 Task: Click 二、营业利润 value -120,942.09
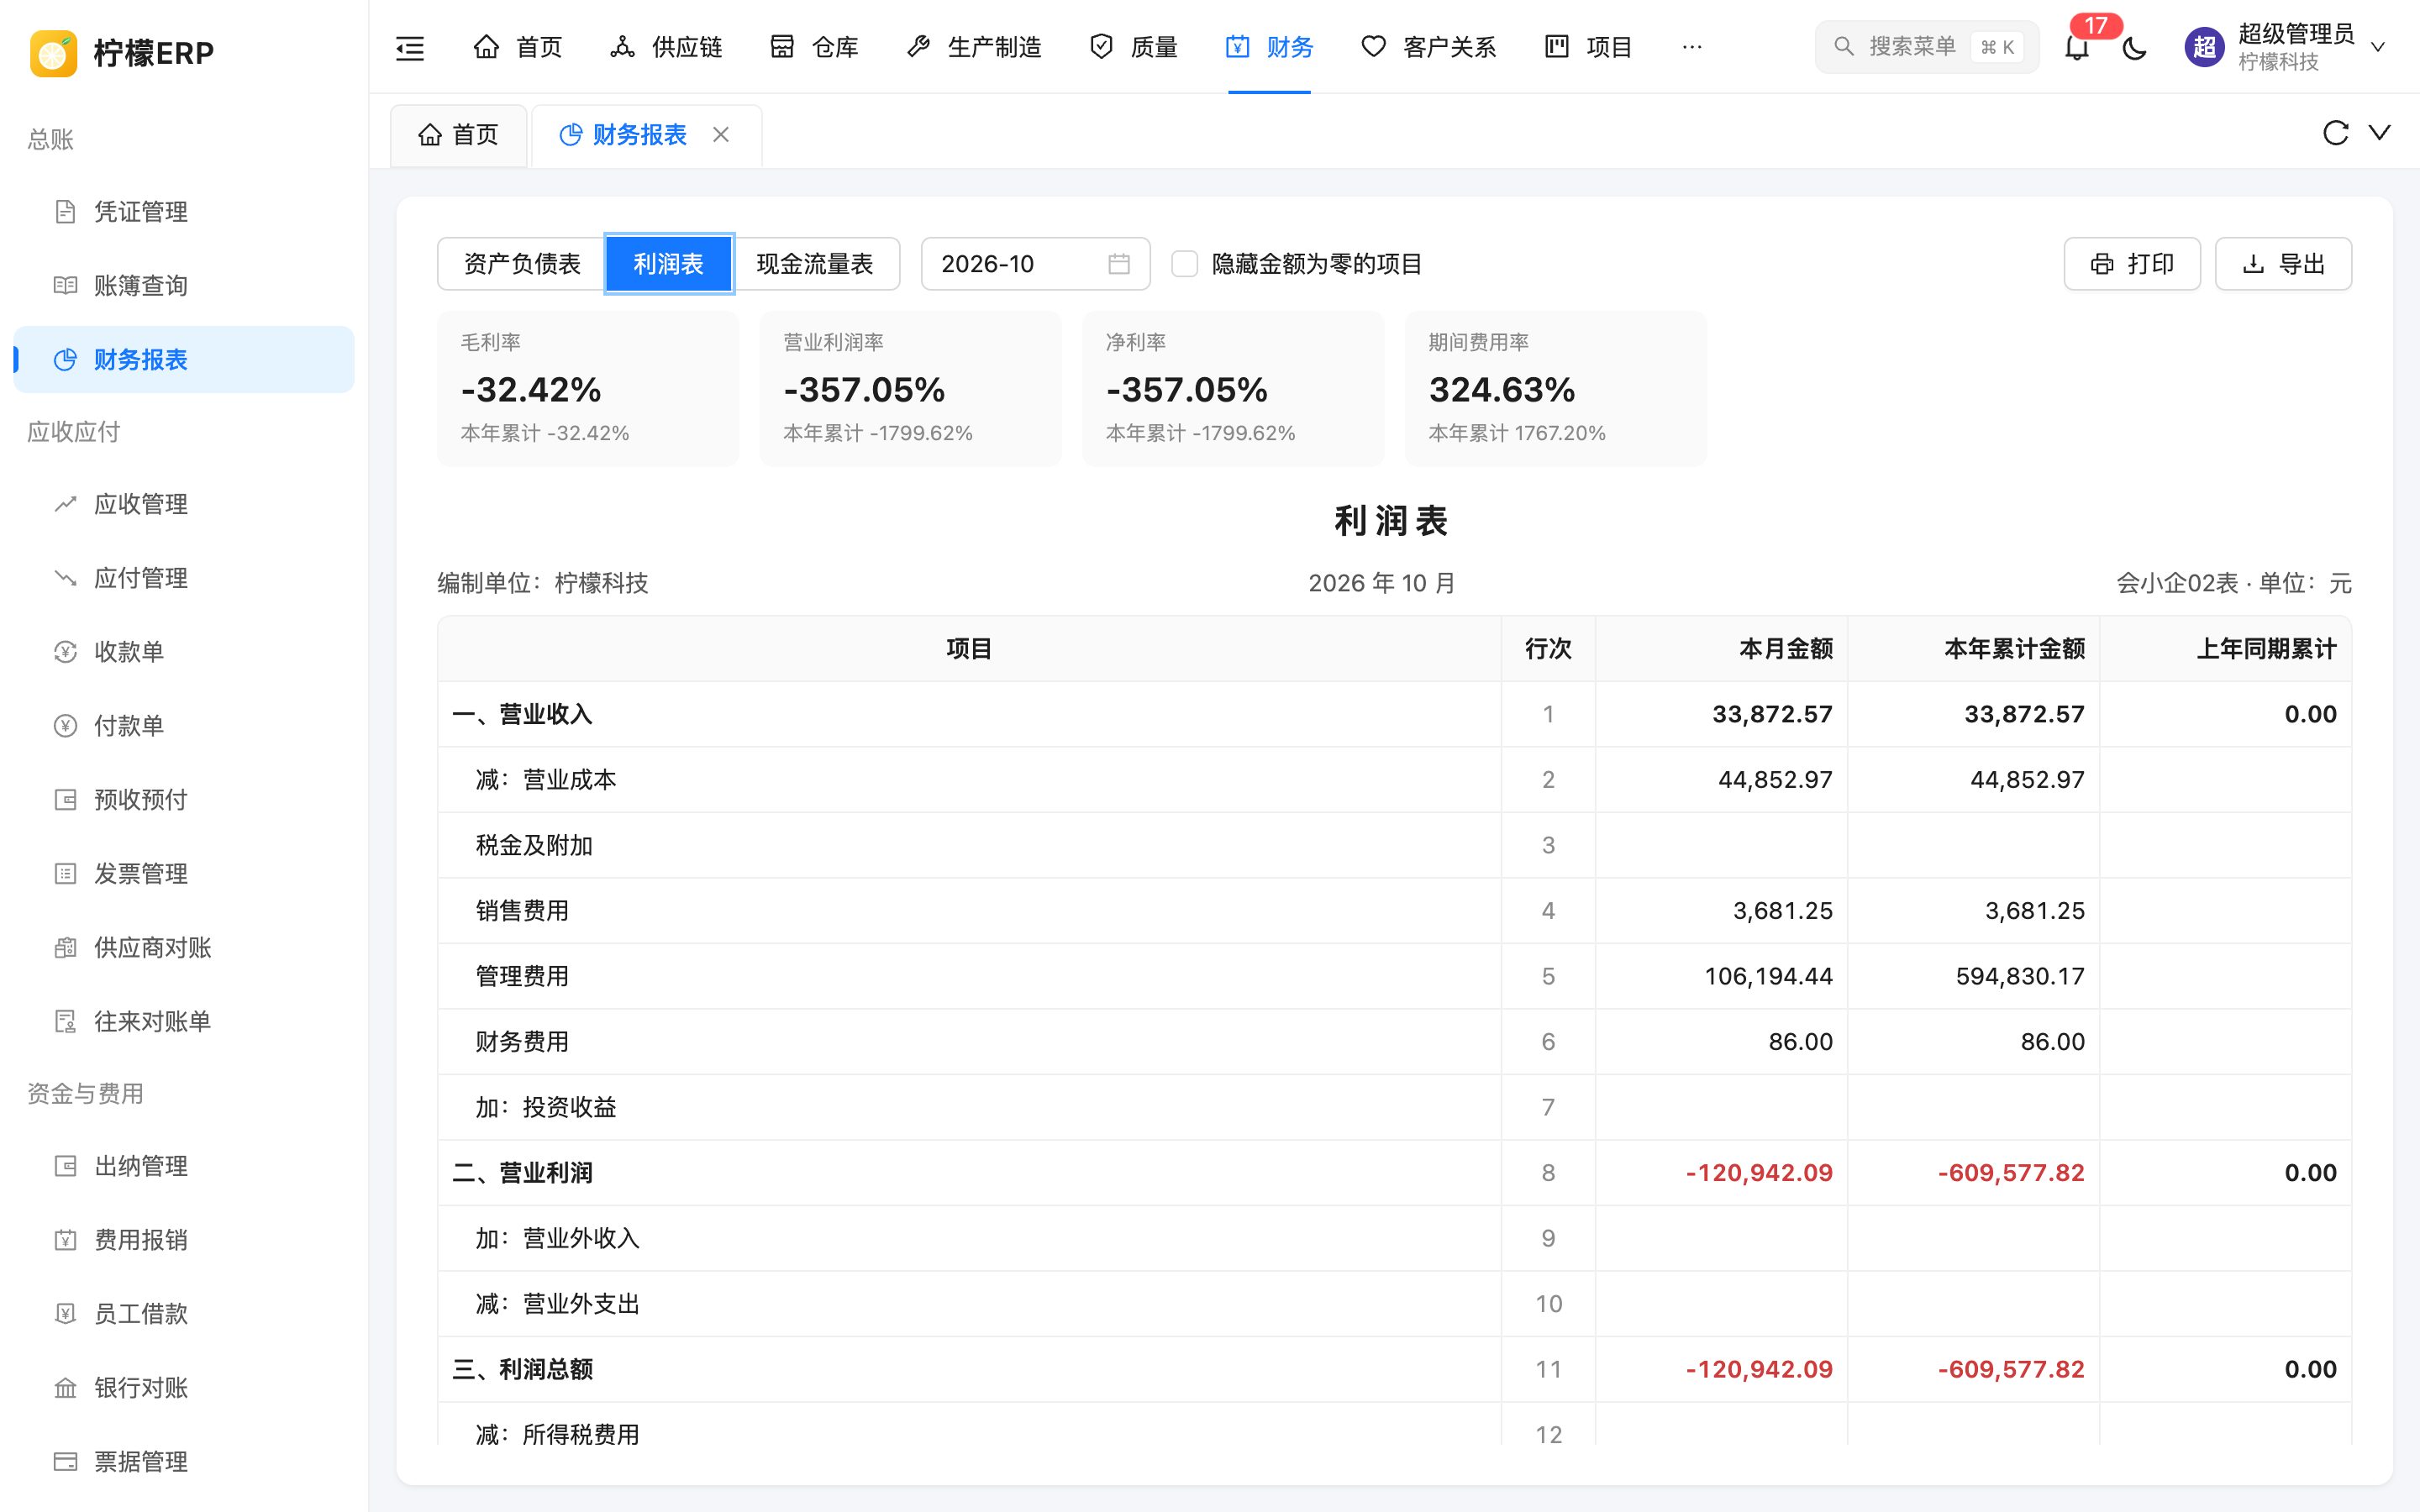pos(1759,1173)
